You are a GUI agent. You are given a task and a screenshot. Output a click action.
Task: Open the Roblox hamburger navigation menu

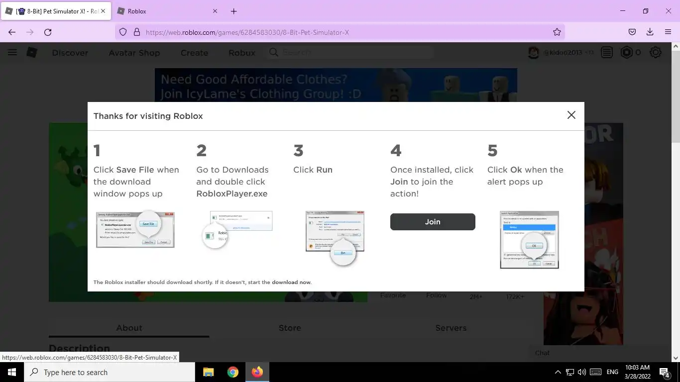point(12,52)
